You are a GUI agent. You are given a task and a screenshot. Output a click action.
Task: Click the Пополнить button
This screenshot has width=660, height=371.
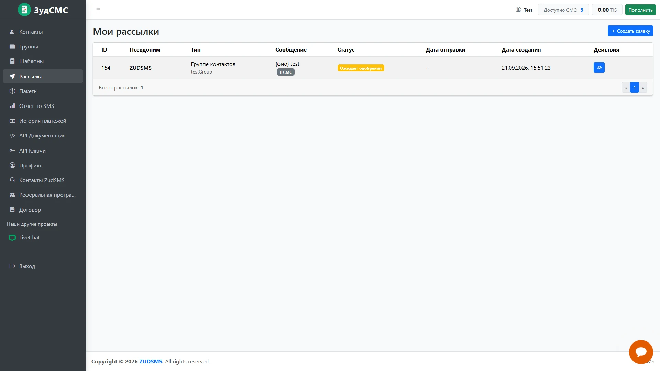click(640, 10)
